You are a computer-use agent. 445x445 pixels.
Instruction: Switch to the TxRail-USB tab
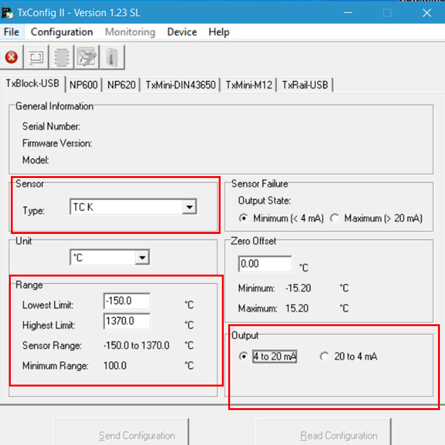pos(305,85)
